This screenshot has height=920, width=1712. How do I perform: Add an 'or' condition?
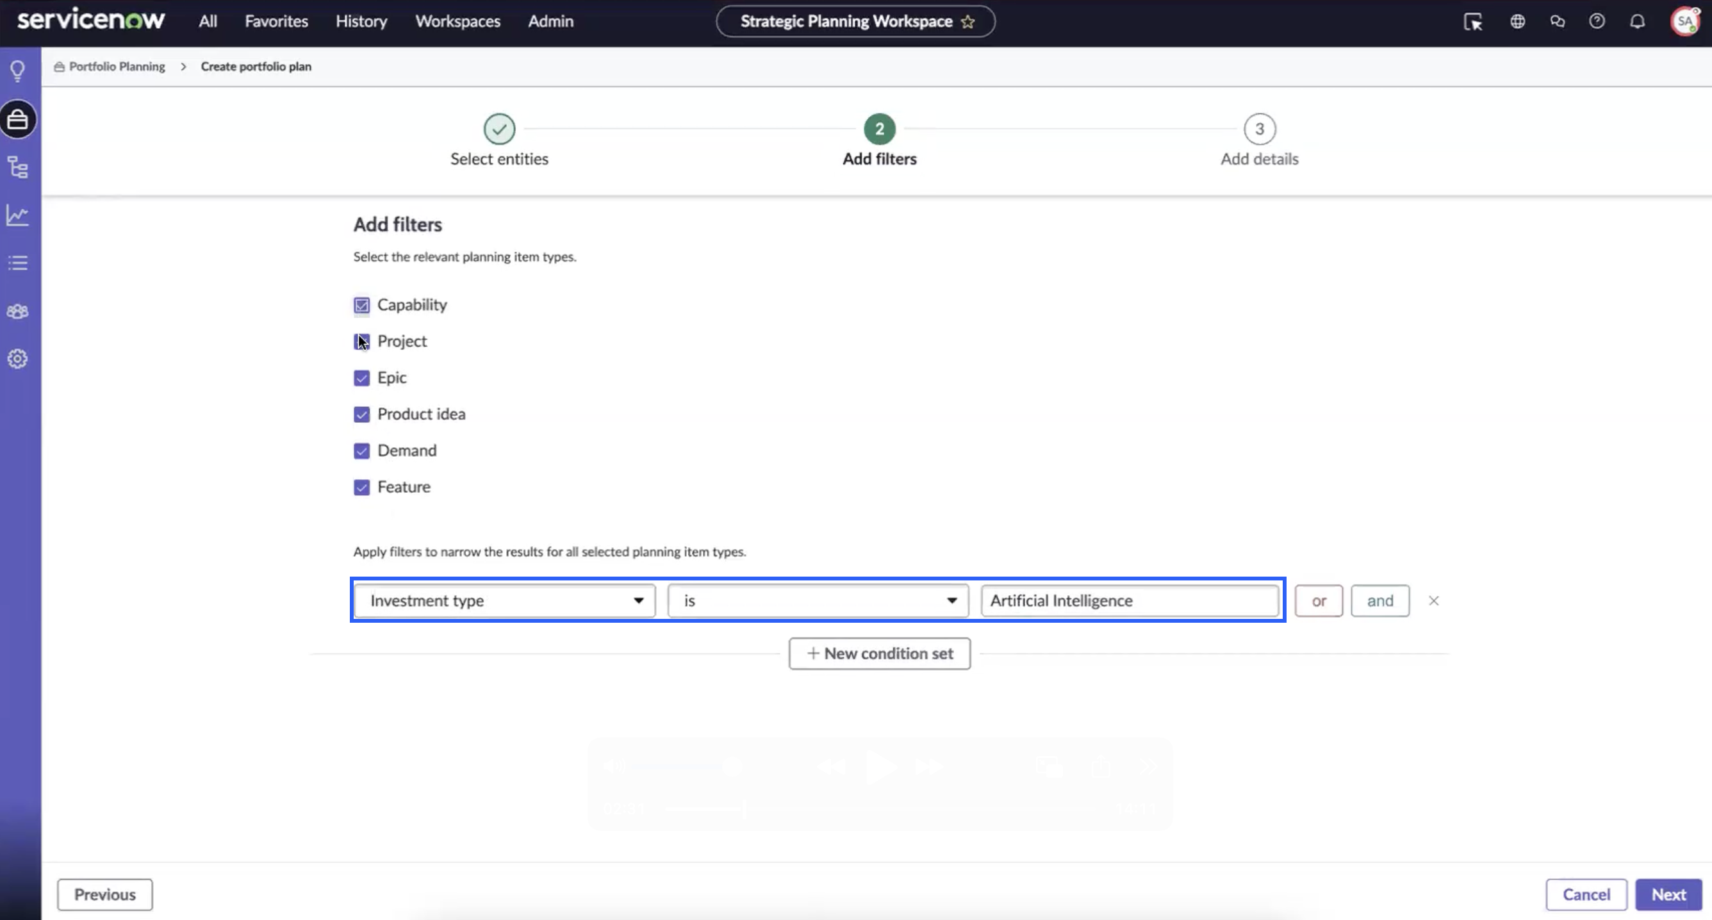[1319, 601]
